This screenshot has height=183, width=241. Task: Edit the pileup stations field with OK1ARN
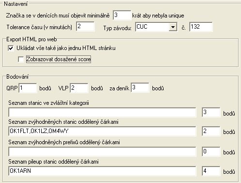pos(102,171)
